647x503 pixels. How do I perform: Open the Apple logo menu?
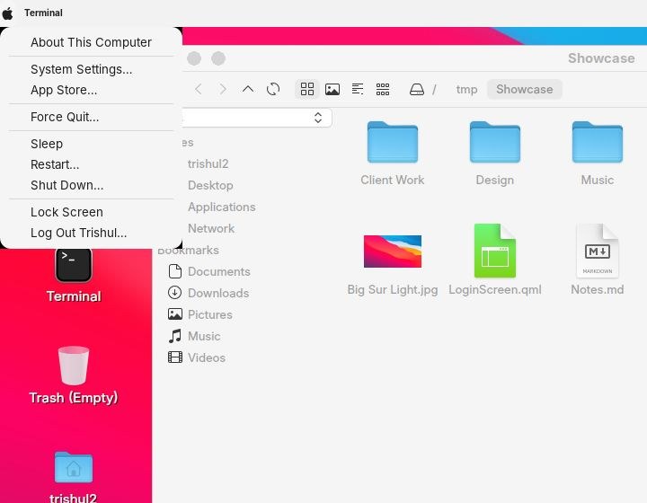[x=8, y=13]
